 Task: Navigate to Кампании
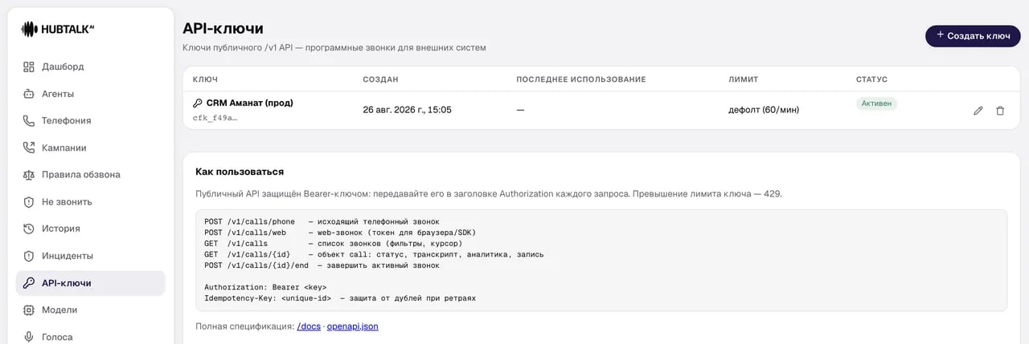(90, 148)
